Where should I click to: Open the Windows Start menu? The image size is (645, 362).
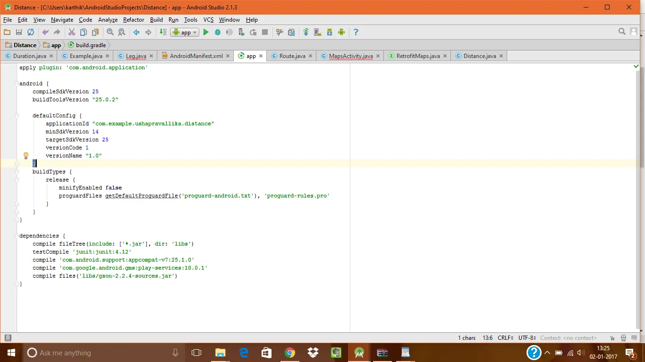(11, 353)
